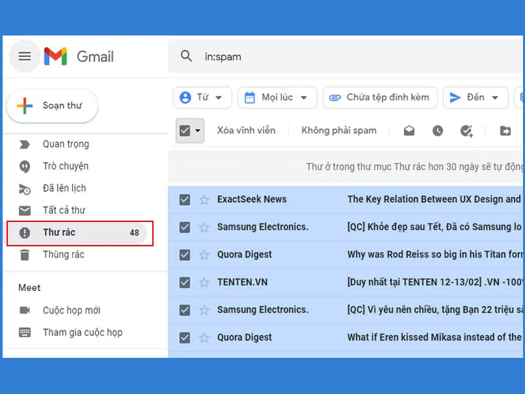Screen dimensions: 525x394
Task: Open Vì yêu nên chiều Samsung email
Action: pyautogui.click(x=346, y=310)
